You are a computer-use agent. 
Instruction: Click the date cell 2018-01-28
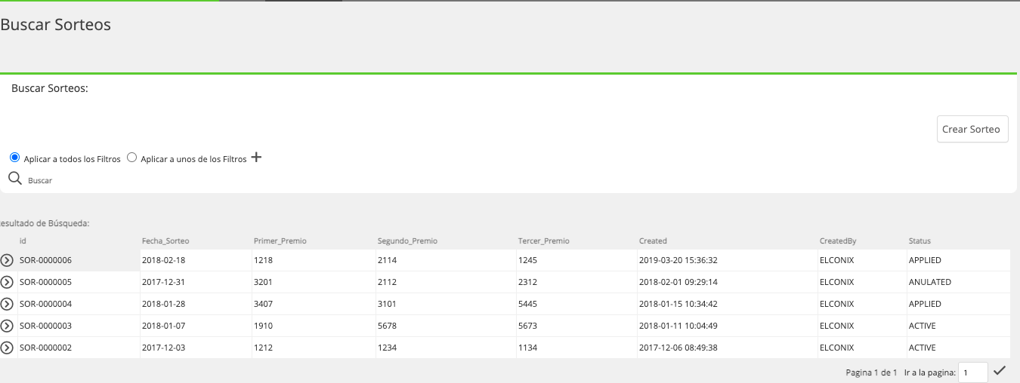(163, 304)
